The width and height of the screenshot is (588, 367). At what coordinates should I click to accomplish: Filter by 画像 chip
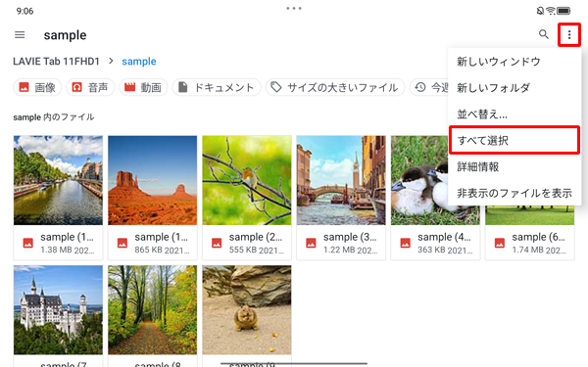[x=37, y=87]
